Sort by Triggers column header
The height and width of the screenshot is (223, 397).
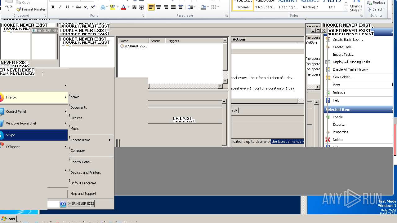tap(194, 41)
